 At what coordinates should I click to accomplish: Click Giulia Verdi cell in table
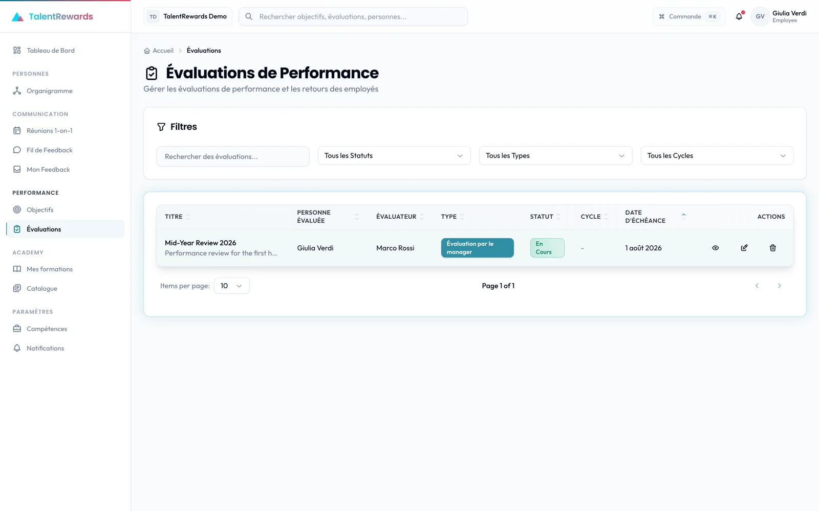tap(315, 248)
